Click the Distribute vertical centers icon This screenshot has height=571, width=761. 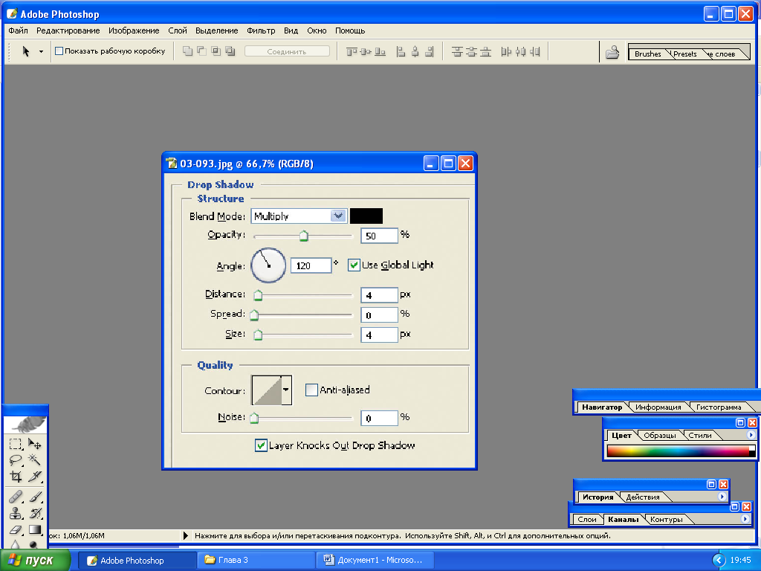pos(471,51)
